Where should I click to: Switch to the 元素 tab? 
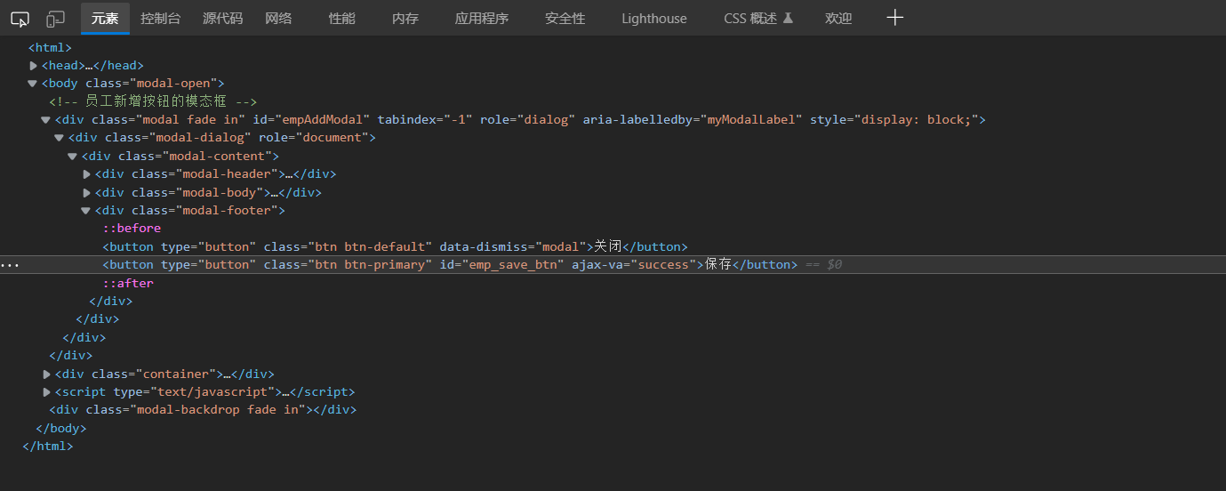(x=105, y=18)
